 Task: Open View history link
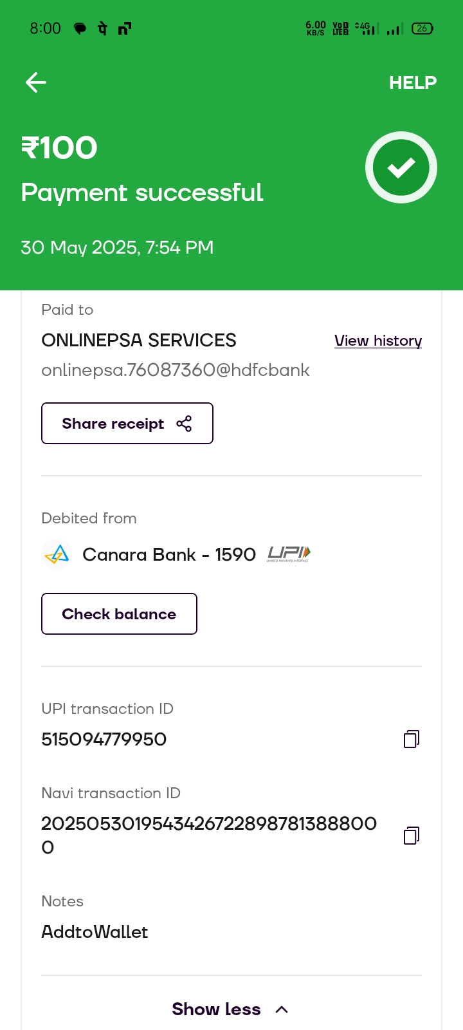point(378,341)
